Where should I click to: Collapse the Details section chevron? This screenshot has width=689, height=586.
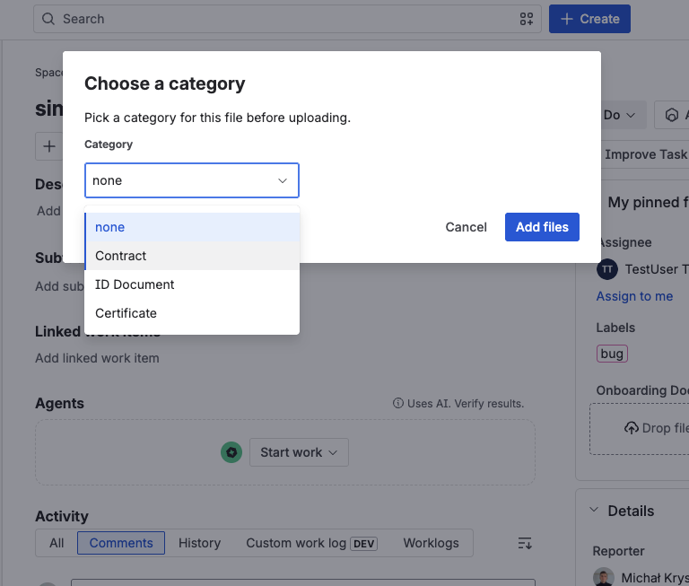click(594, 510)
